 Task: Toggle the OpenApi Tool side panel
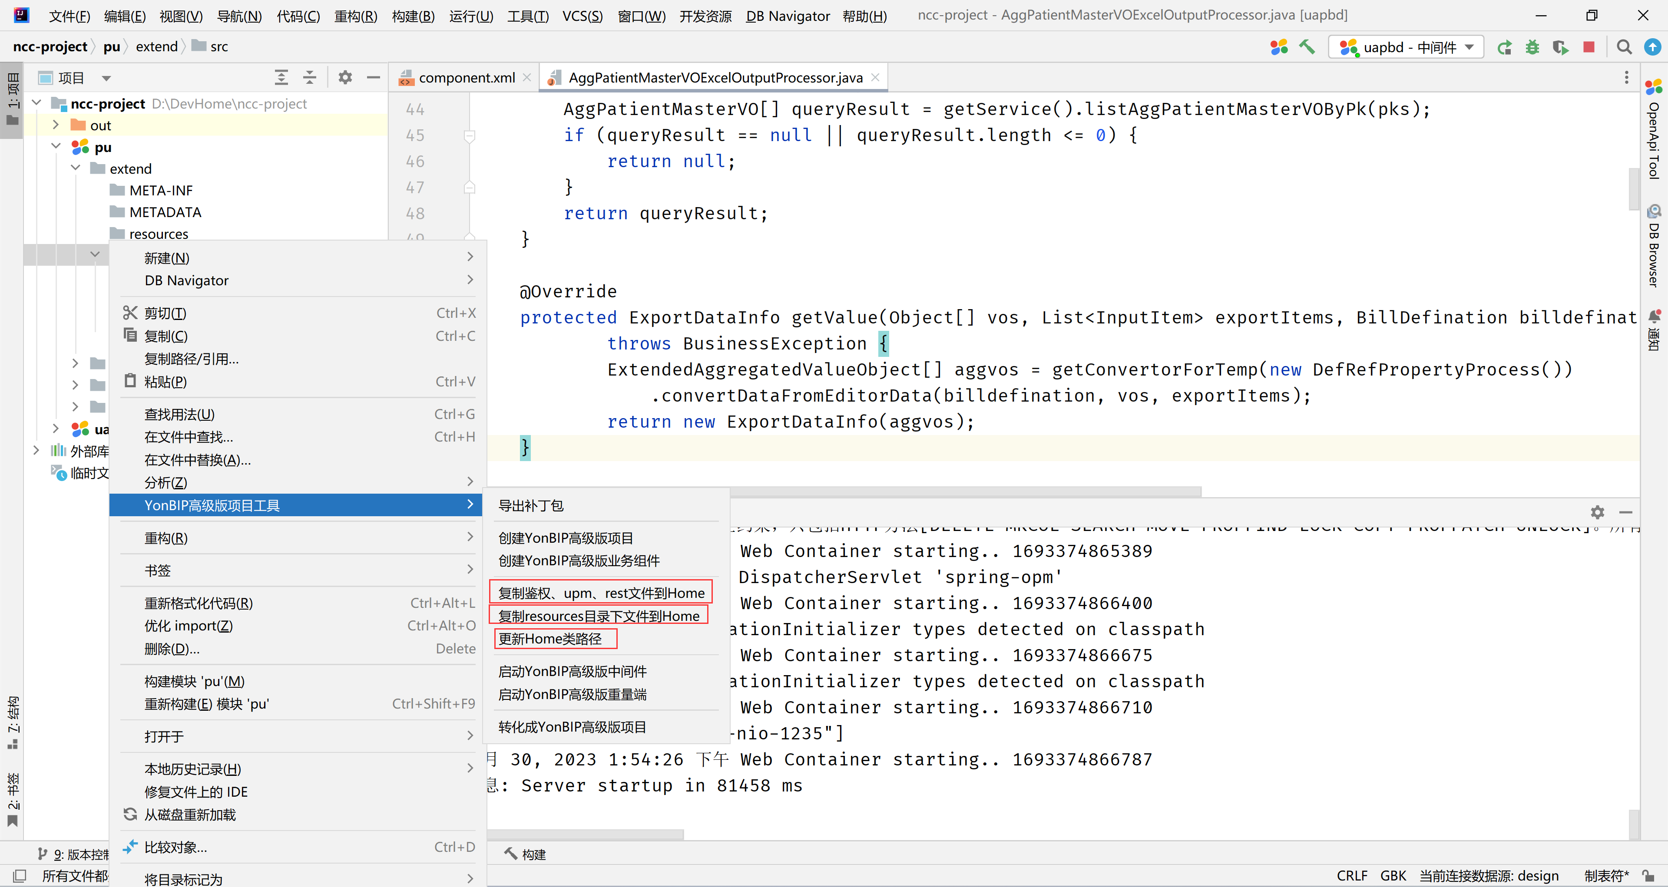(x=1653, y=129)
